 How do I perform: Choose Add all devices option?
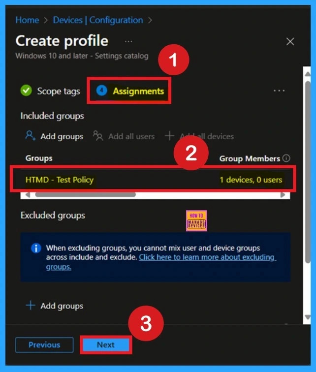199,136
